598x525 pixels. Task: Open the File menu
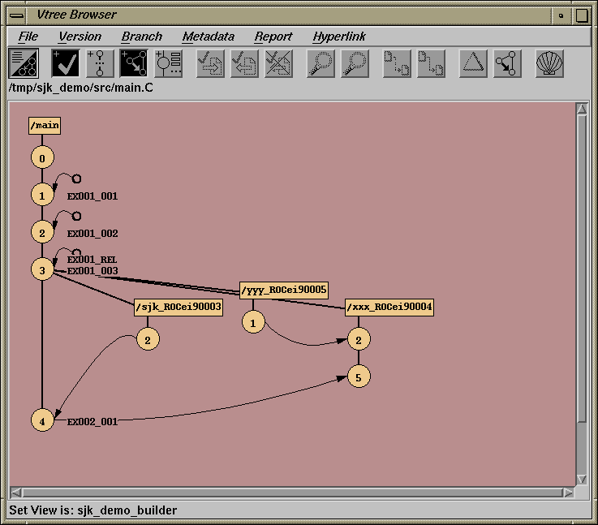[28, 37]
